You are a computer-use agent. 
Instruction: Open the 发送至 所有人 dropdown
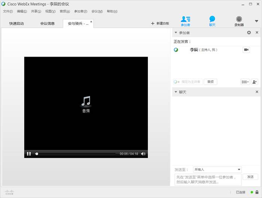point(217,169)
